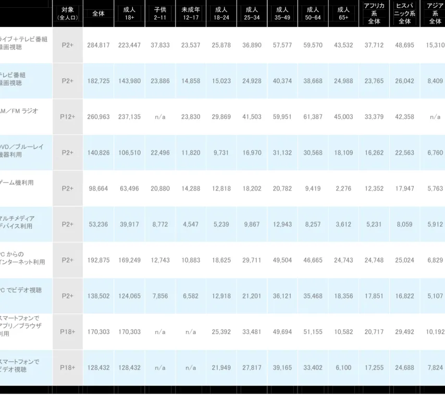The height and width of the screenshot is (395, 445).
Task: Click the value 128,432 in the 全体 column
Action: (x=98, y=367)
